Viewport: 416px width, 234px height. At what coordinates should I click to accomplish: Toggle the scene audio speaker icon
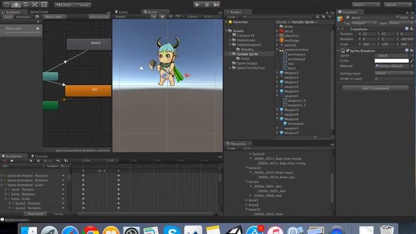170,16
